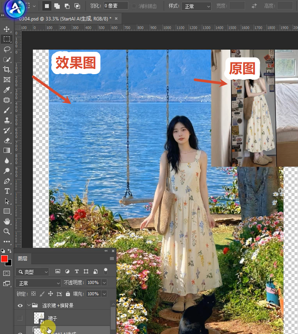The image size is (298, 334).
Task: Select the Rectangle shape tool
Action: point(6,211)
